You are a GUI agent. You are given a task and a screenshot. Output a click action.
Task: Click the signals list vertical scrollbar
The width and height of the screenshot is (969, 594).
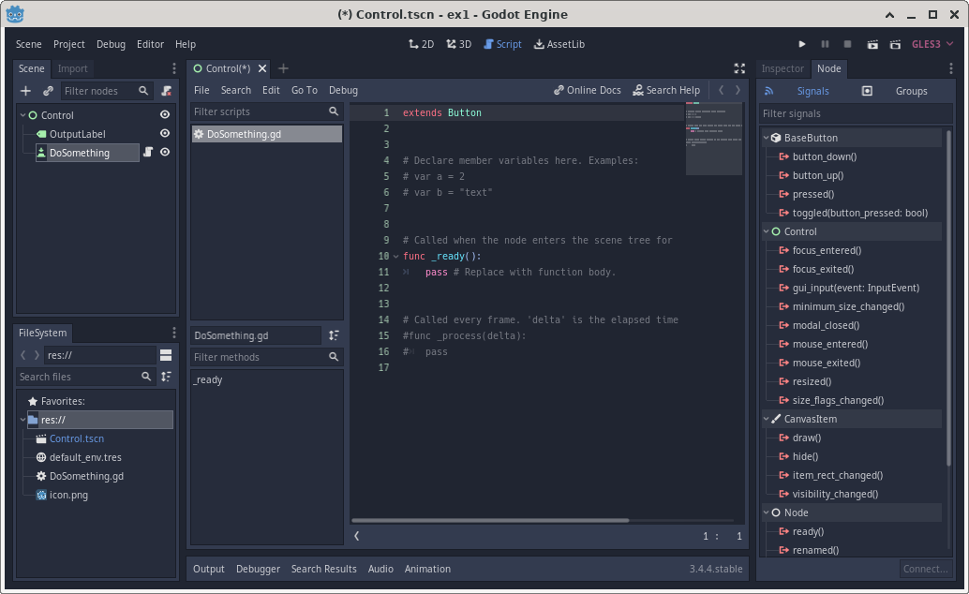[x=948, y=297]
